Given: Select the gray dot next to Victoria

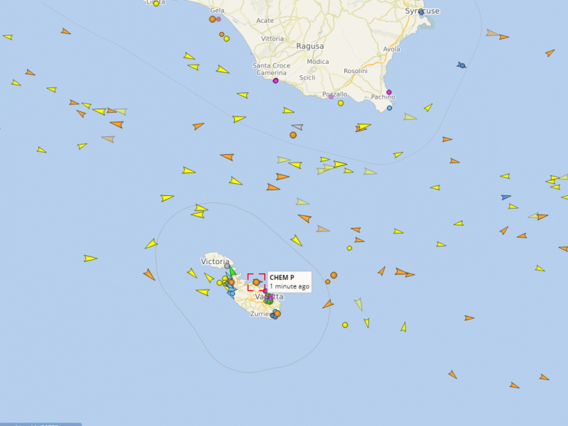Looking at the screenshot, I should pyautogui.click(x=227, y=266).
